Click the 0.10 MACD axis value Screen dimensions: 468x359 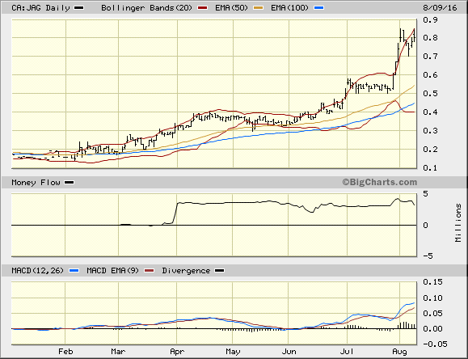pyautogui.click(x=432, y=298)
